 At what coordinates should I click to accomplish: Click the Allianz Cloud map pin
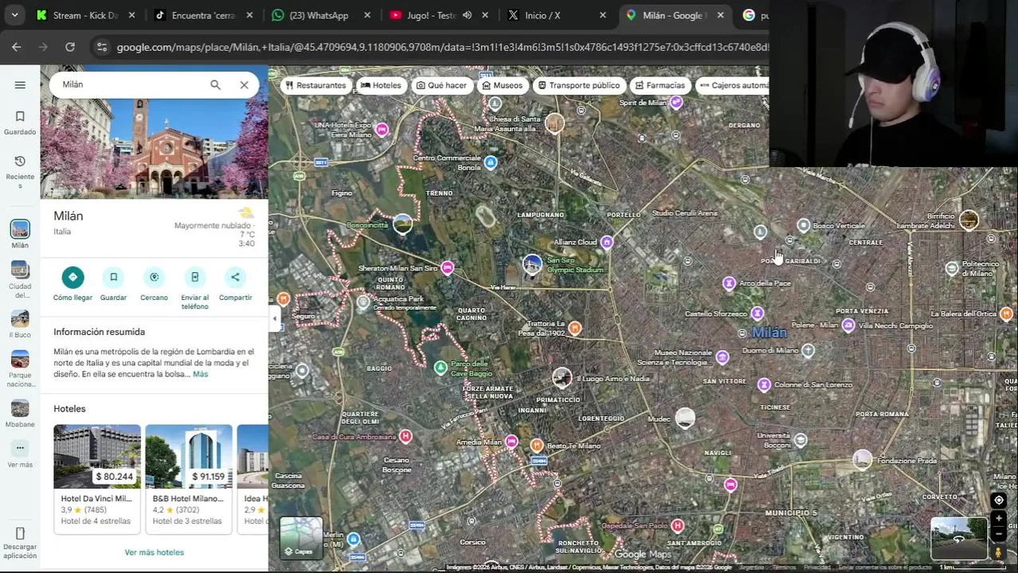coord(607,242)
